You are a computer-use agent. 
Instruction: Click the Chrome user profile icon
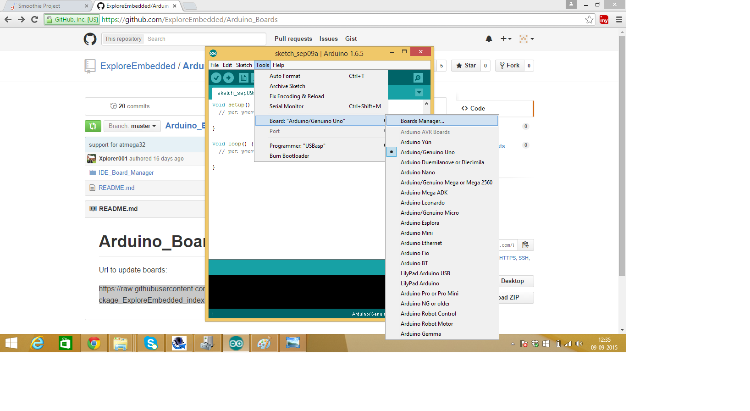tap(571, 4)
